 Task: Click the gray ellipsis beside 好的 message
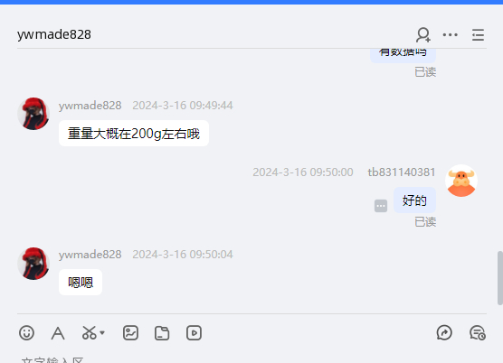[x=381, y=206]
